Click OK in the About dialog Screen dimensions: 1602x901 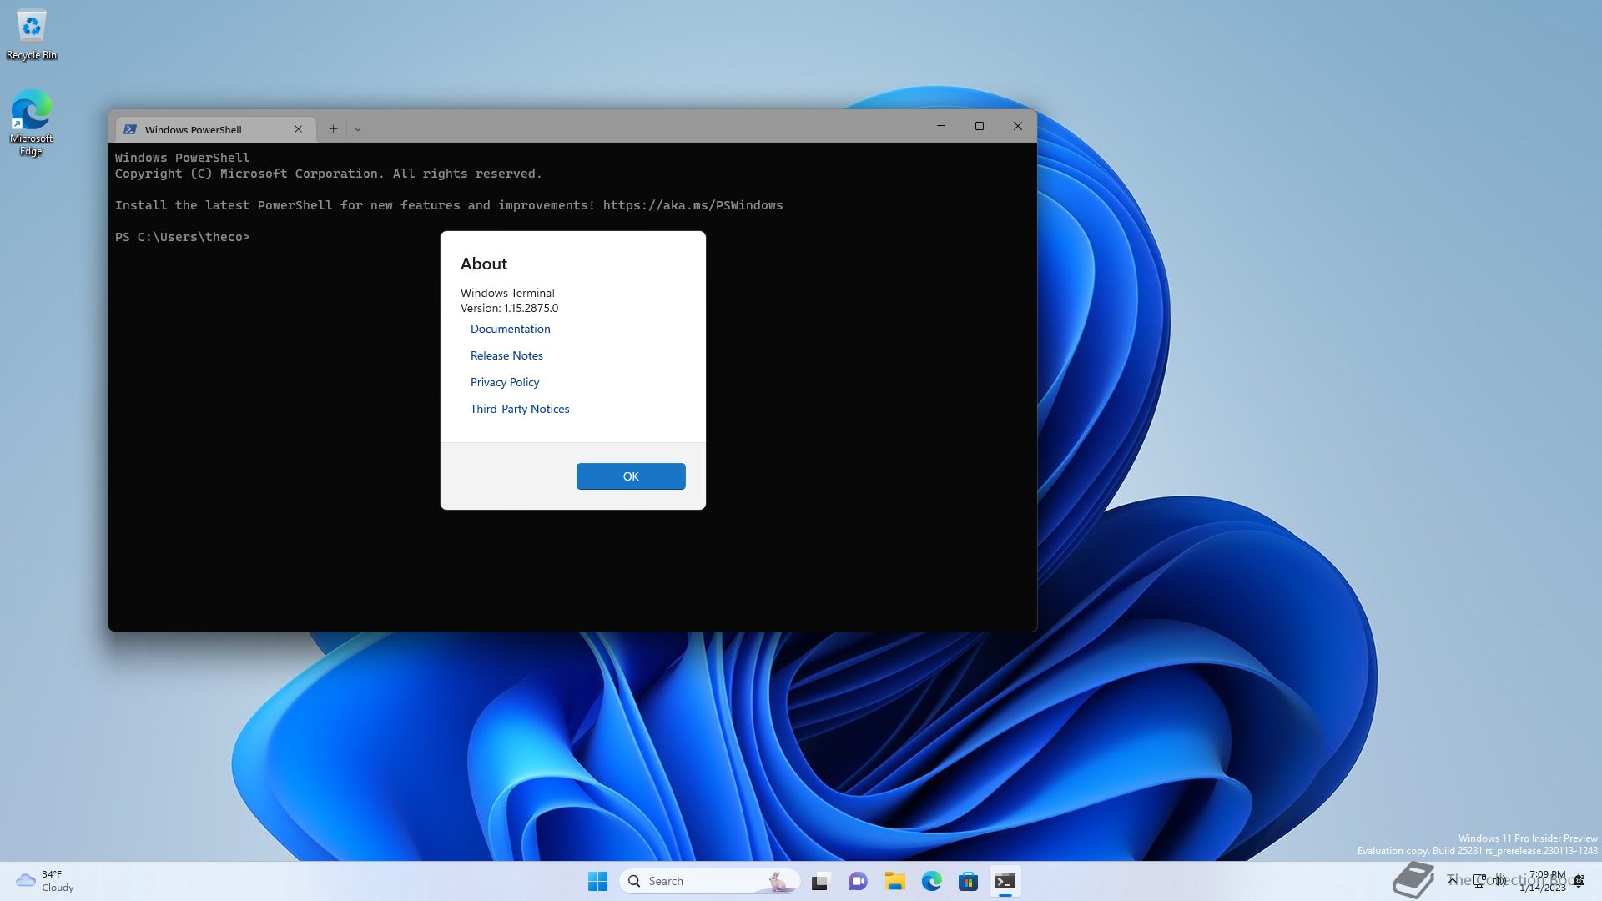click(631, 476)
